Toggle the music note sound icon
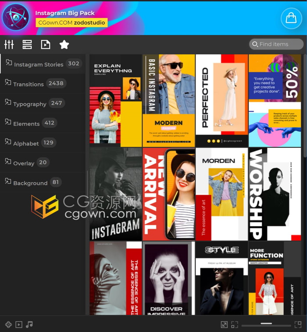This screenshot has height=332, width=307. (x=29, y=325)
